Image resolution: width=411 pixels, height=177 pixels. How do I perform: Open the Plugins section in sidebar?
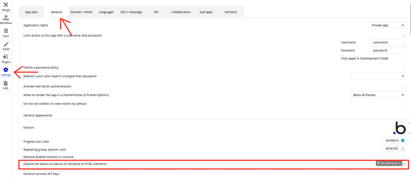point(6,58)
